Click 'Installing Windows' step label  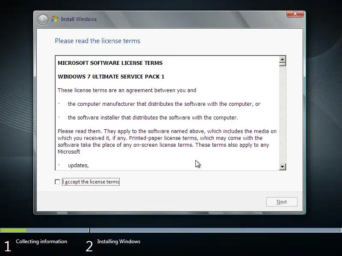(x=119, y=241)
